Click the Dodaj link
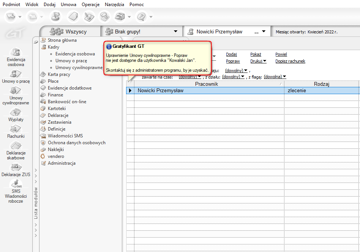The image size is (360, 252). click(x=231, y=54)
